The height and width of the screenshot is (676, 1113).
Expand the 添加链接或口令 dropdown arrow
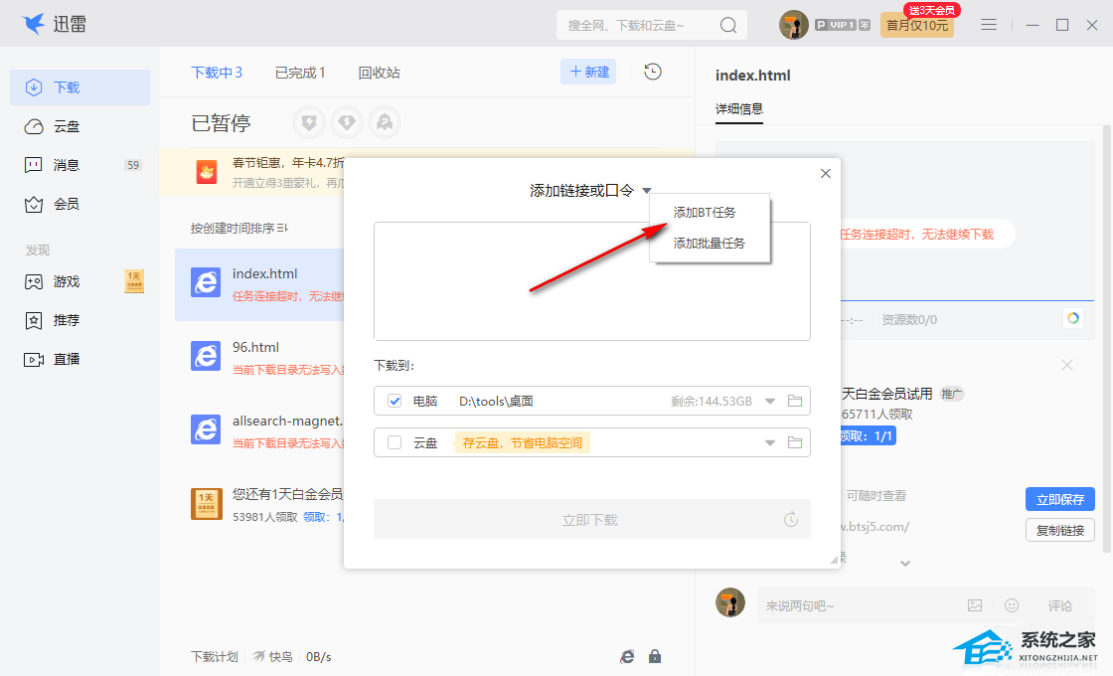pos(647,191)
